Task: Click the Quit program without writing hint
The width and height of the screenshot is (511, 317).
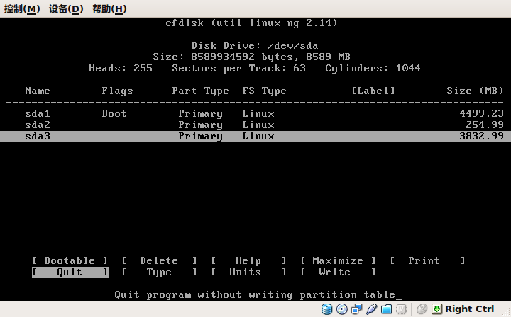Action: pyautogui.click(x=255, y=294)
